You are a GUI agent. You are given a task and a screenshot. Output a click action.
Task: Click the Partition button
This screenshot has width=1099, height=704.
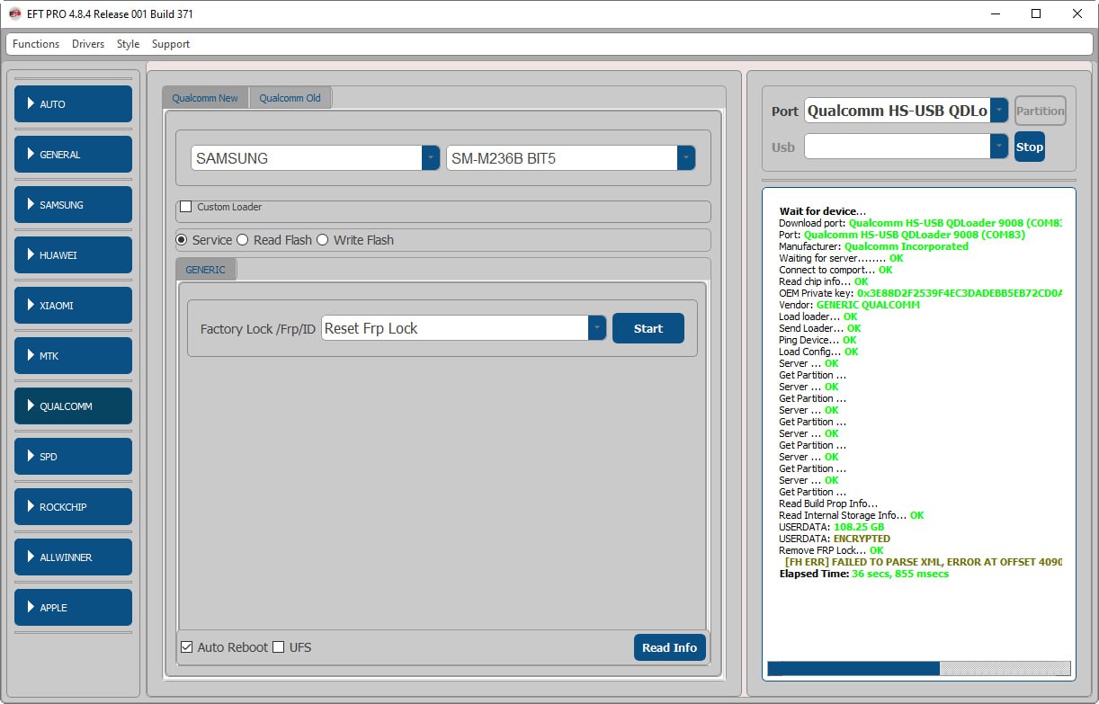pos(1041,111)
